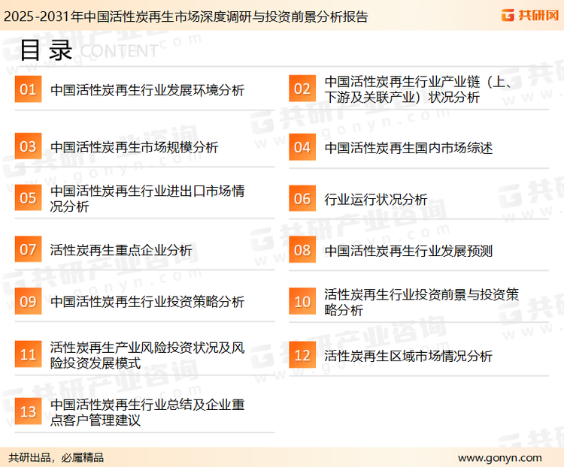
Task: Select the 10 chapter number badge
Action: tap(302, 302)
